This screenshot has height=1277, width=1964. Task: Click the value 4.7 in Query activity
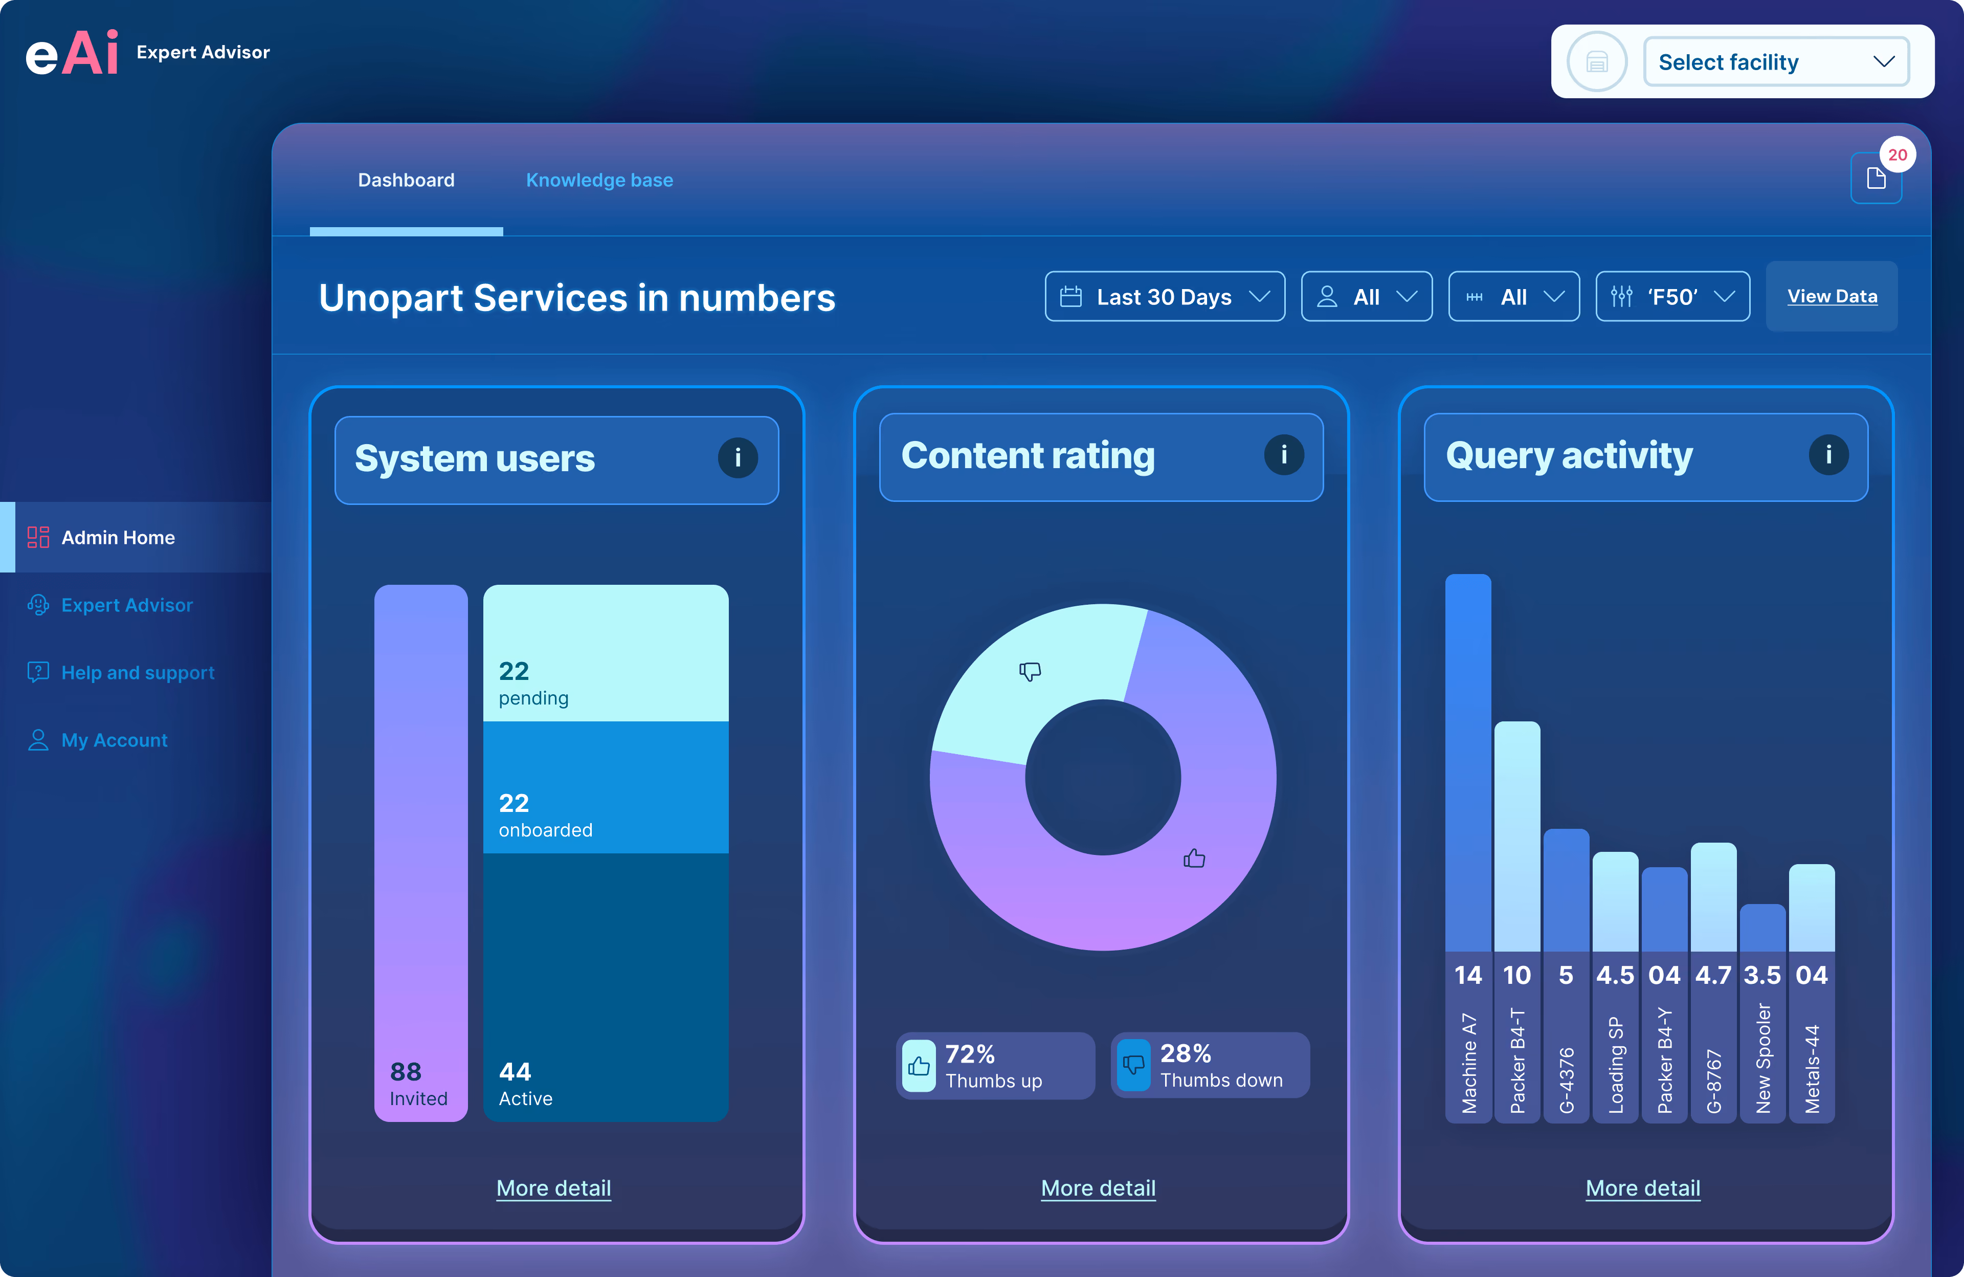pyautogui.click(x=1713, y=975)
